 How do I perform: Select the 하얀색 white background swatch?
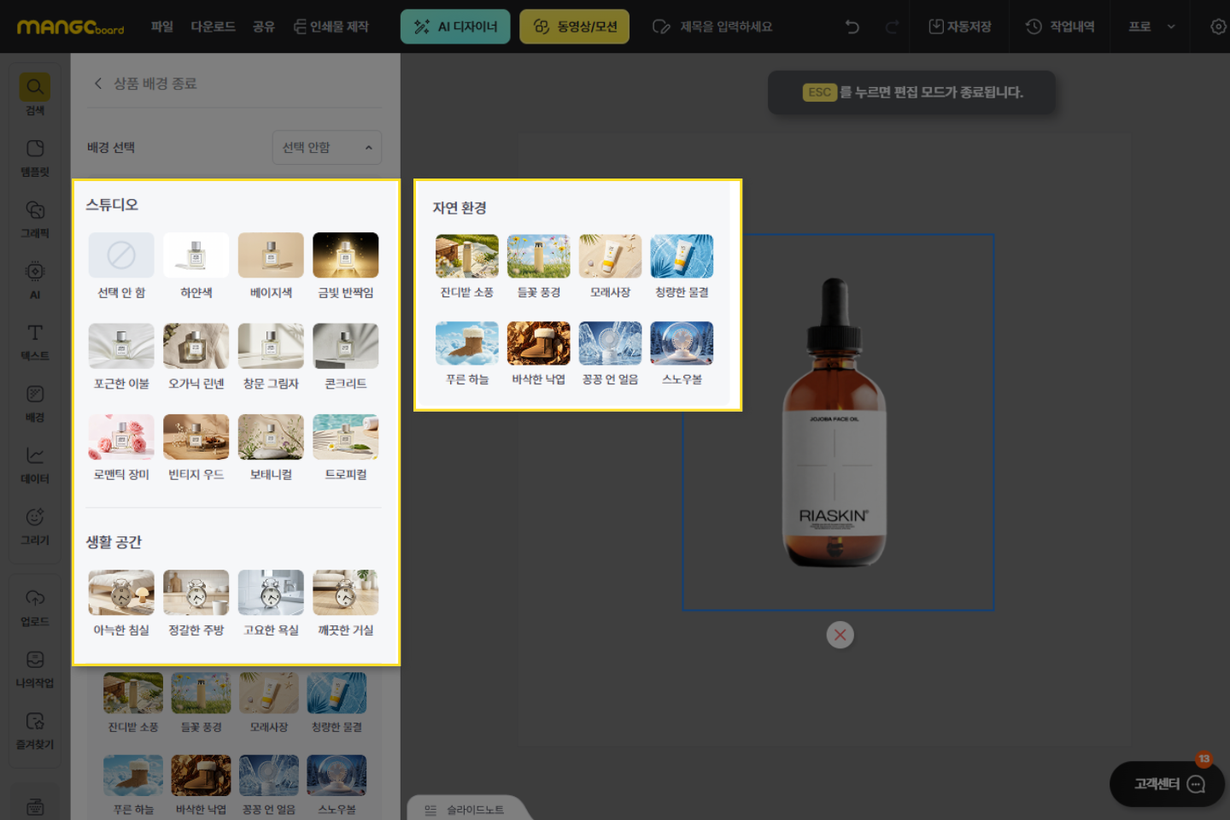pos(196,255)
